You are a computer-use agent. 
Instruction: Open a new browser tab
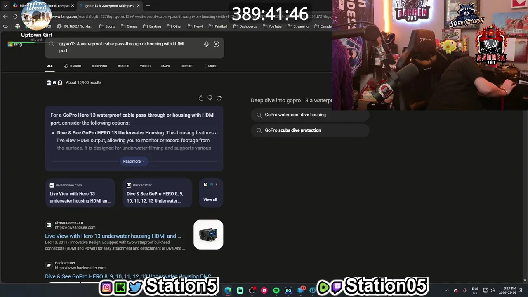pos(148,6)
